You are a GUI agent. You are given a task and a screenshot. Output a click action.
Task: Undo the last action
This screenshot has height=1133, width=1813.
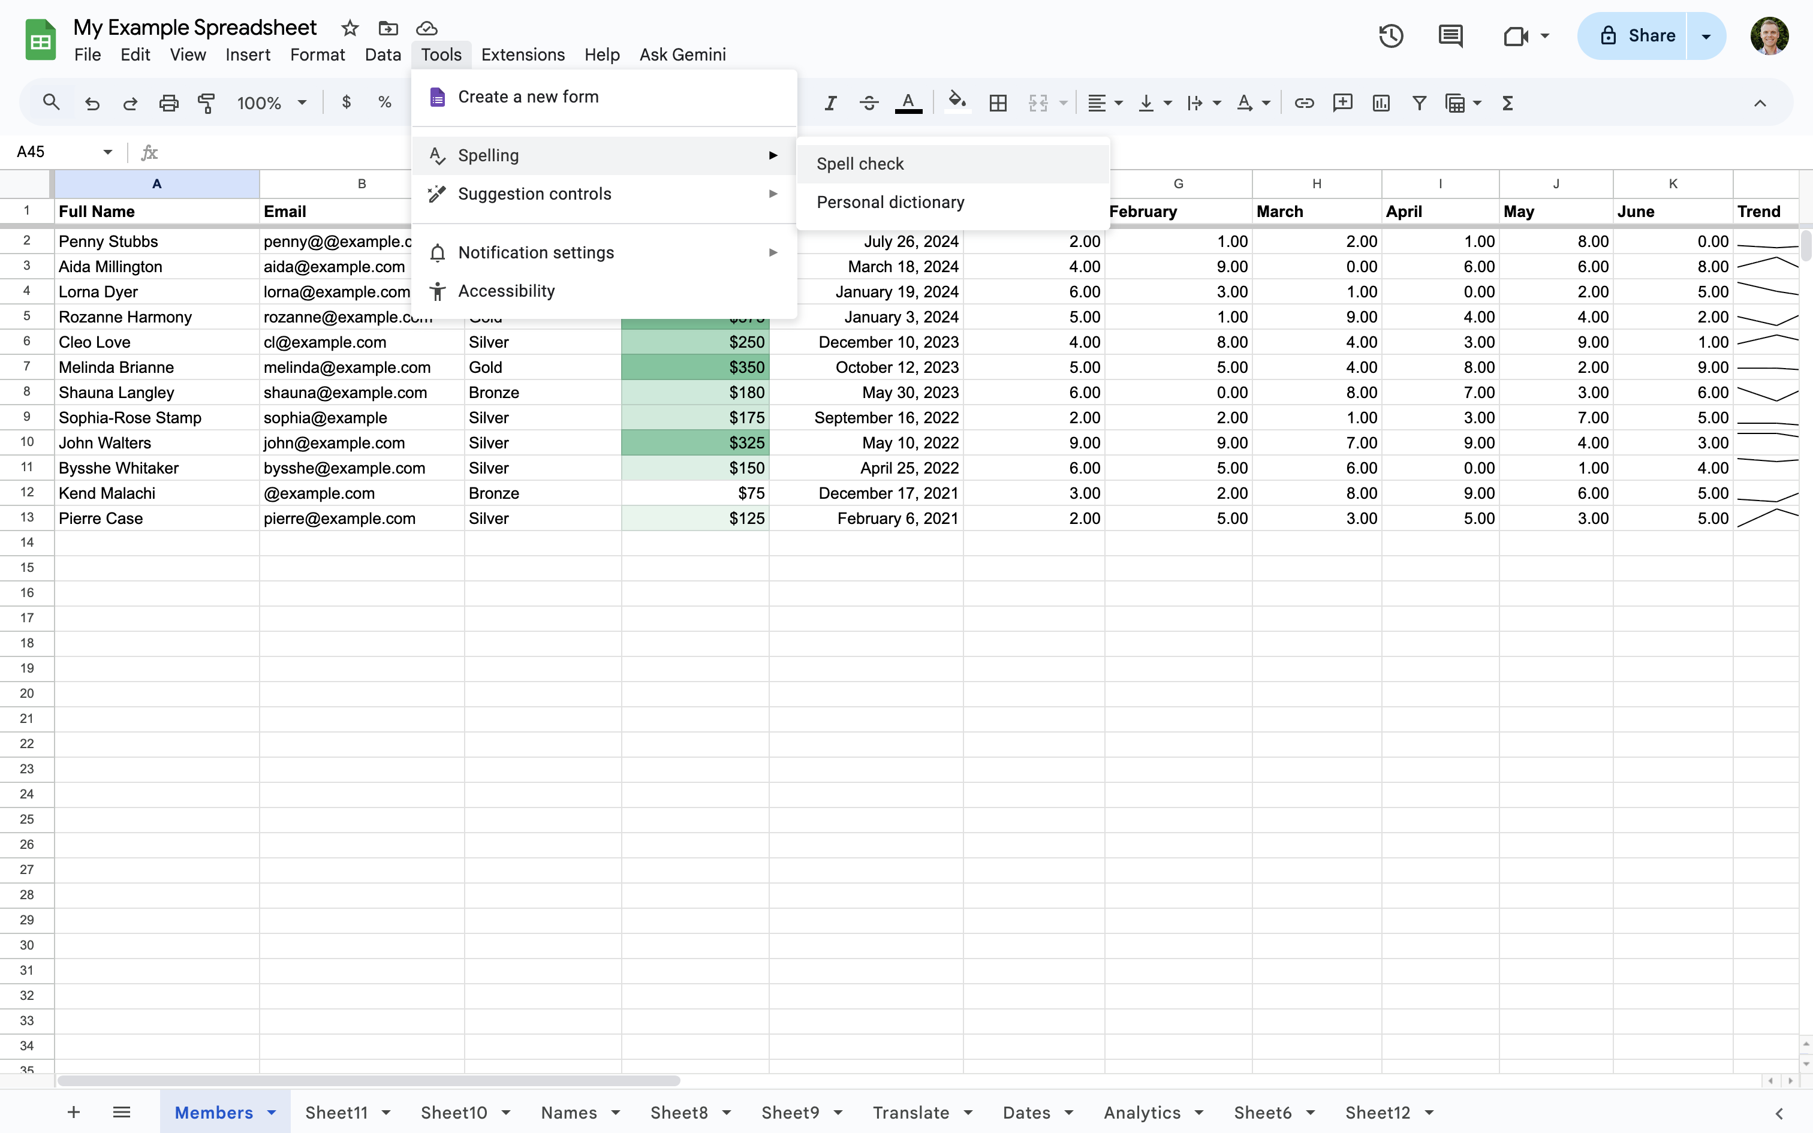(91, 102)
